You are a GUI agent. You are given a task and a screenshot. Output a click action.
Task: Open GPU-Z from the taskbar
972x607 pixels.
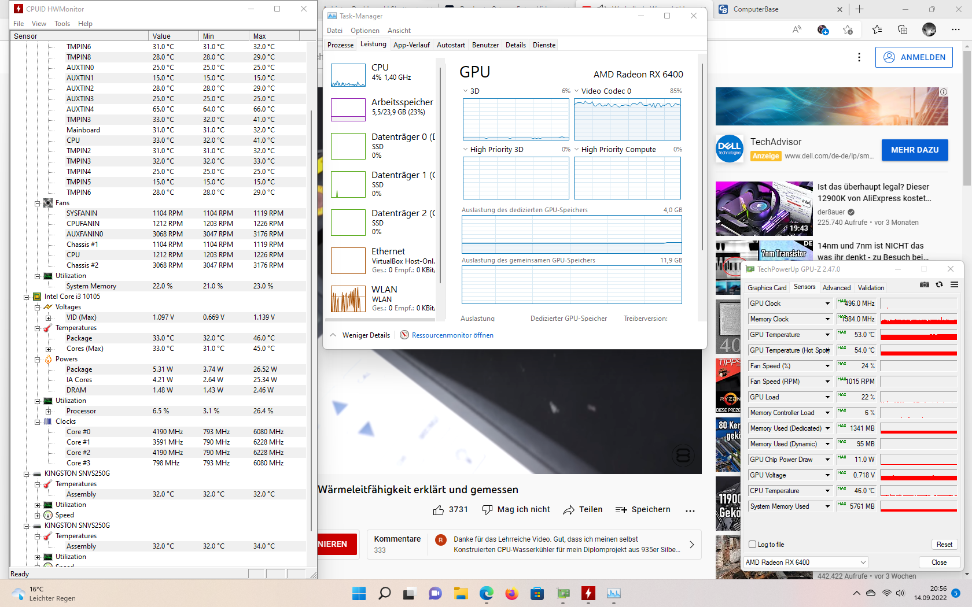(x=563, y=593)
